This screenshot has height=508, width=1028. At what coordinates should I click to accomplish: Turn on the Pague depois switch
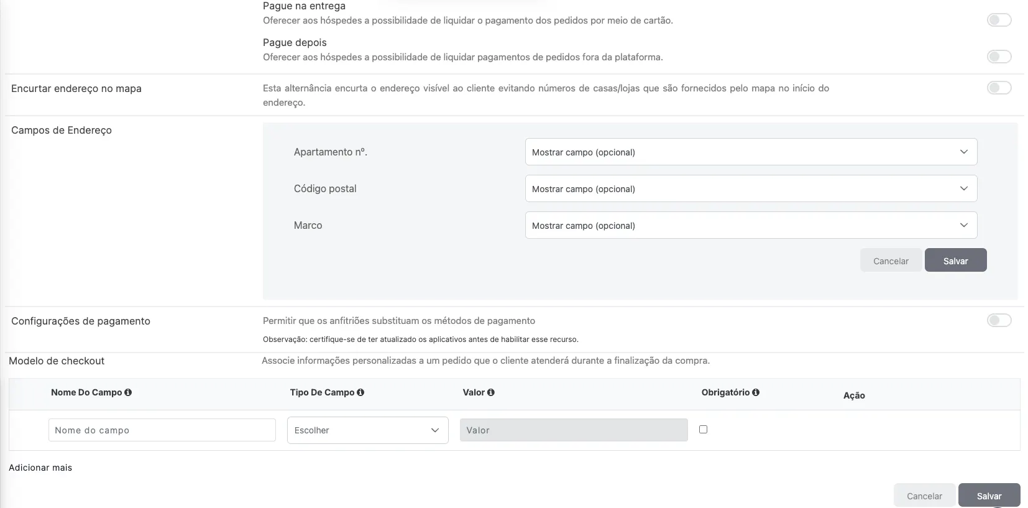(x=999, y=57)
